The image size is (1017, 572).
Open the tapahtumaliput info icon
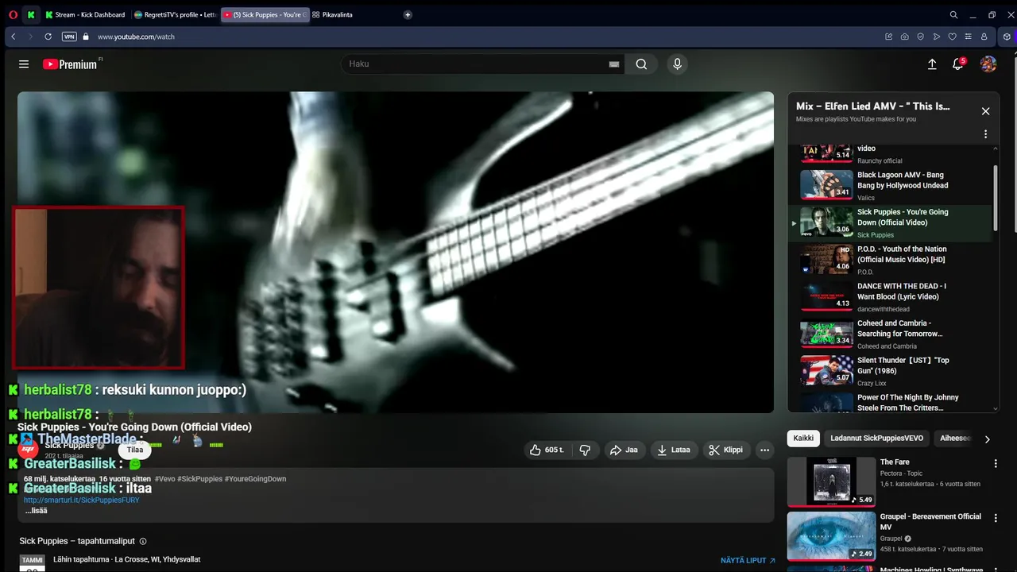click(x=143, y=541)
